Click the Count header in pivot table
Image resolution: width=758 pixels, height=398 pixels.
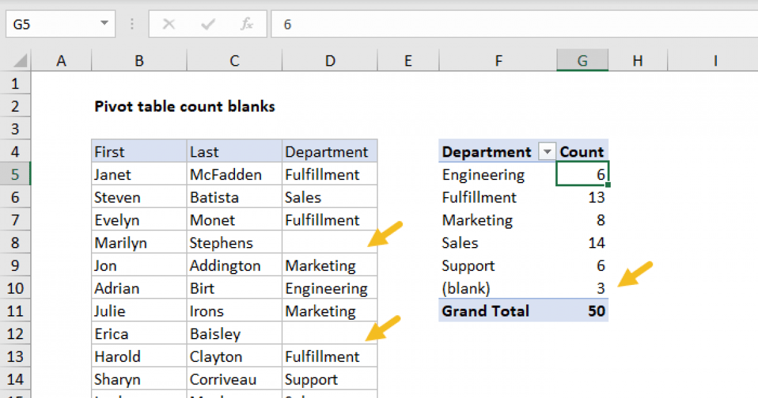coord(582,152)
